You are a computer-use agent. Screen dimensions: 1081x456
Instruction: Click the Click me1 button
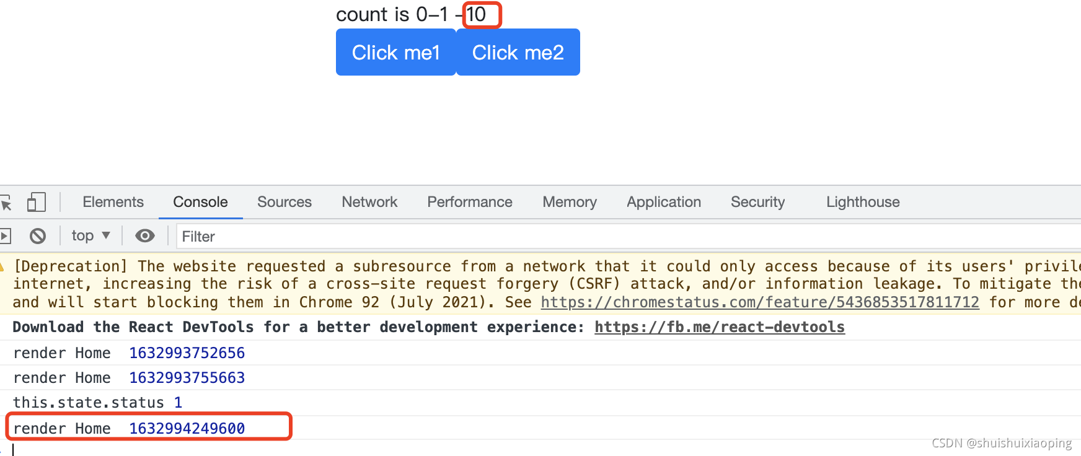coord(395,52)
